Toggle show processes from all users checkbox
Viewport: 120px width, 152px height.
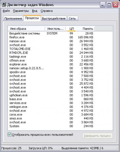point(9,135)
